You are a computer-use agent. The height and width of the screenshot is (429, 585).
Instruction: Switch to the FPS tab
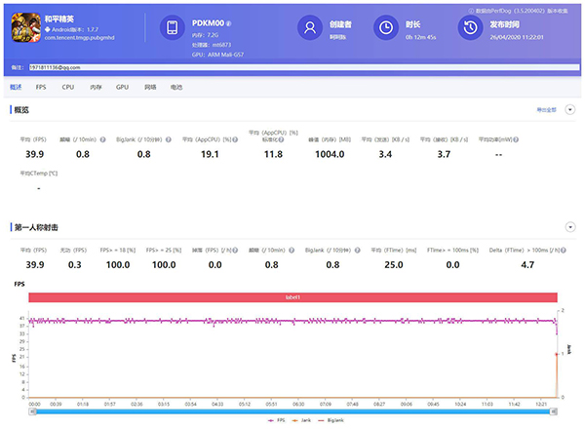pyautogui.click(x=41, y=87)
